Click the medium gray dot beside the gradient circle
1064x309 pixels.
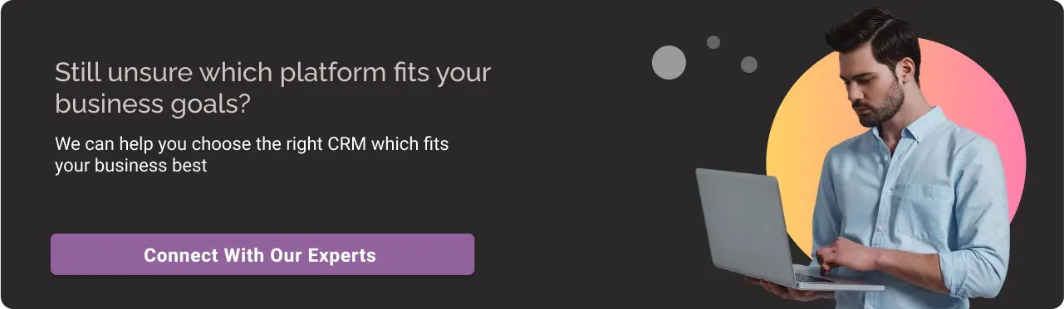coord(749,65)
